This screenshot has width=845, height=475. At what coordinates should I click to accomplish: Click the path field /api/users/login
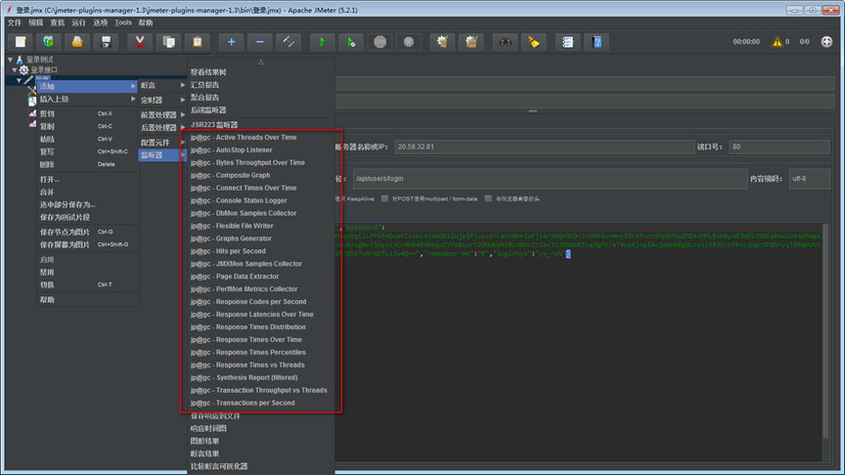point(550,179)
